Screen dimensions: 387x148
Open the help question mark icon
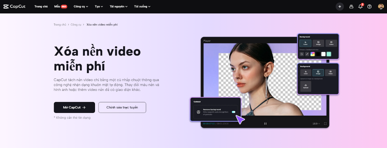[x=369, y=7]
